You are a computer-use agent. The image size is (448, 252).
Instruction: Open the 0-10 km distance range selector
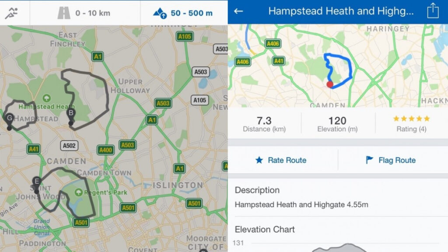coord(92,12)
